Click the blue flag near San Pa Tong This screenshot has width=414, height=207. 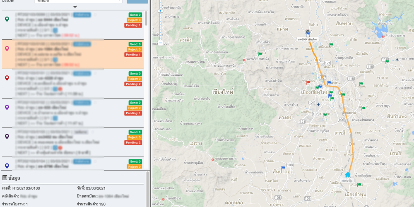coord(283,168)
